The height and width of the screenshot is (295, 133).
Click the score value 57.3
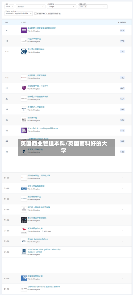click(x=122, y=130)
